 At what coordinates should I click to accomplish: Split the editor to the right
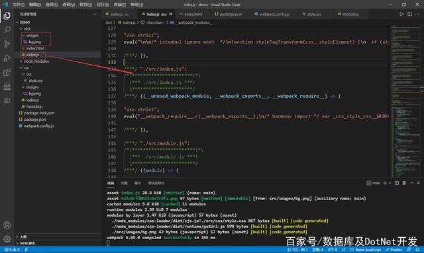(x=409, y=14)
